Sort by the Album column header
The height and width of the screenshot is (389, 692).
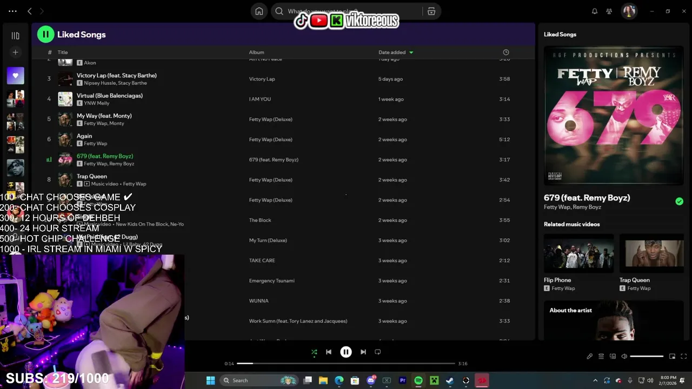[x=256, y=52]
